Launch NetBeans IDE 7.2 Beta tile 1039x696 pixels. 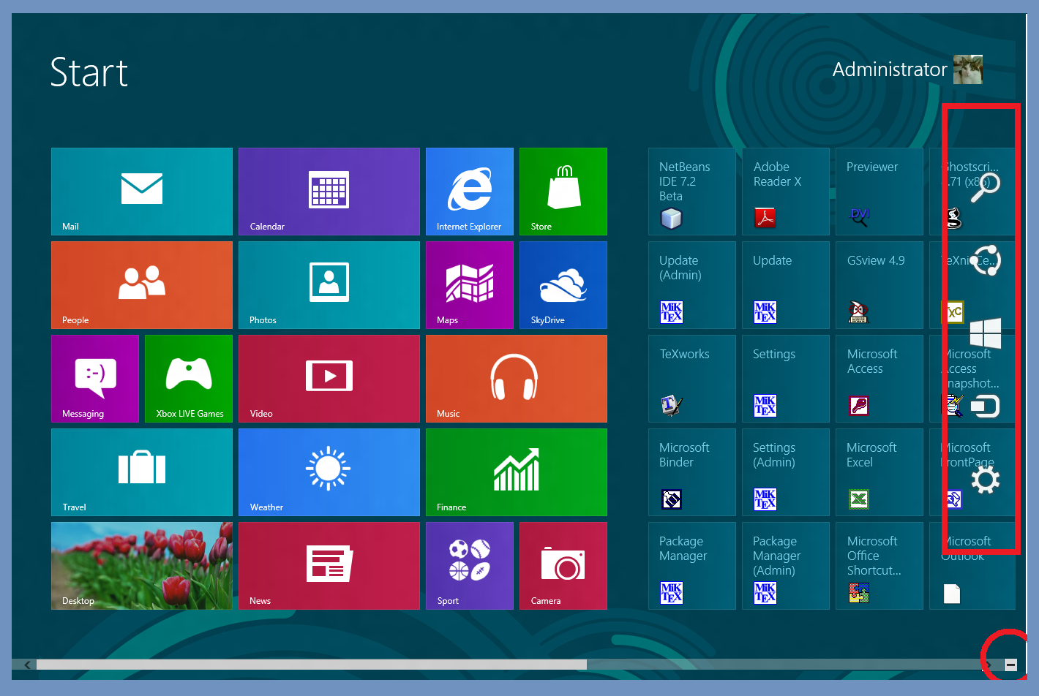click(x=692, y=192)
